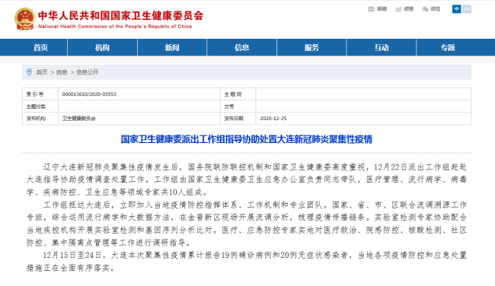The width and height of the screenshot is (495, 286).
Task: Click the paragraph starting 12月15日至24日
Action: point(247,262)
